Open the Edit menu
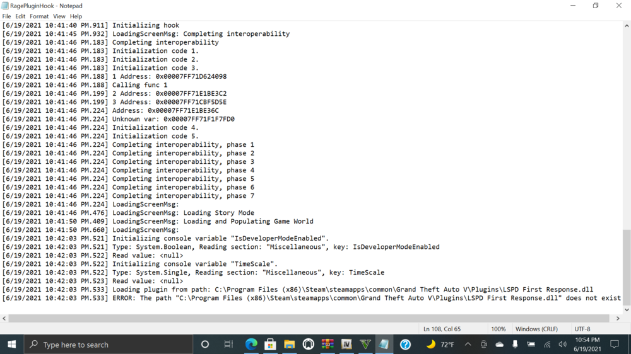Viewport: 631px width, 354px height. click(x=20, y=16)
